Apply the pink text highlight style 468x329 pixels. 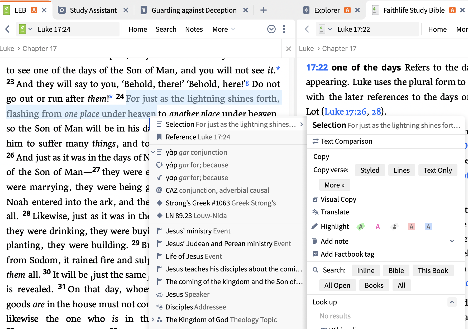click(x=378, y=227)
